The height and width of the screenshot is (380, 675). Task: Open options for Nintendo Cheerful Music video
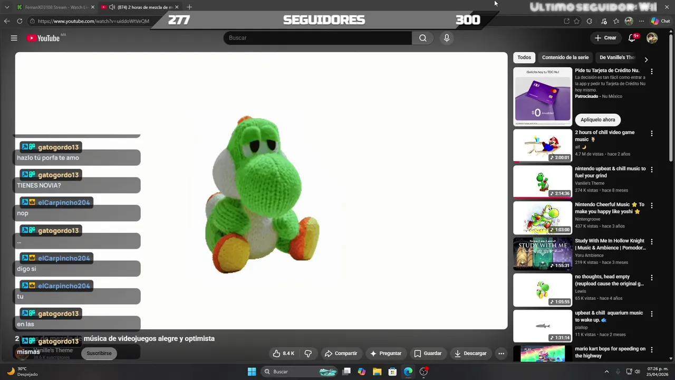[x=652, y=205]
